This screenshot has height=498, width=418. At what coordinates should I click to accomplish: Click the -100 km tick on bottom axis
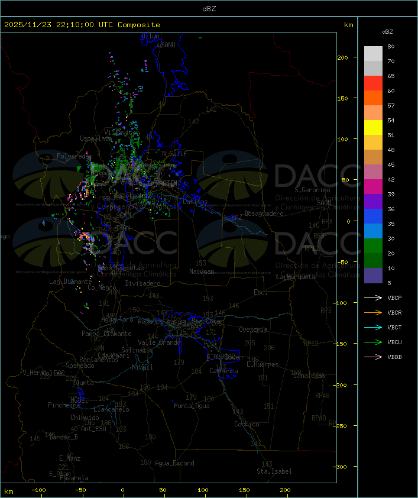coord(38,490)
